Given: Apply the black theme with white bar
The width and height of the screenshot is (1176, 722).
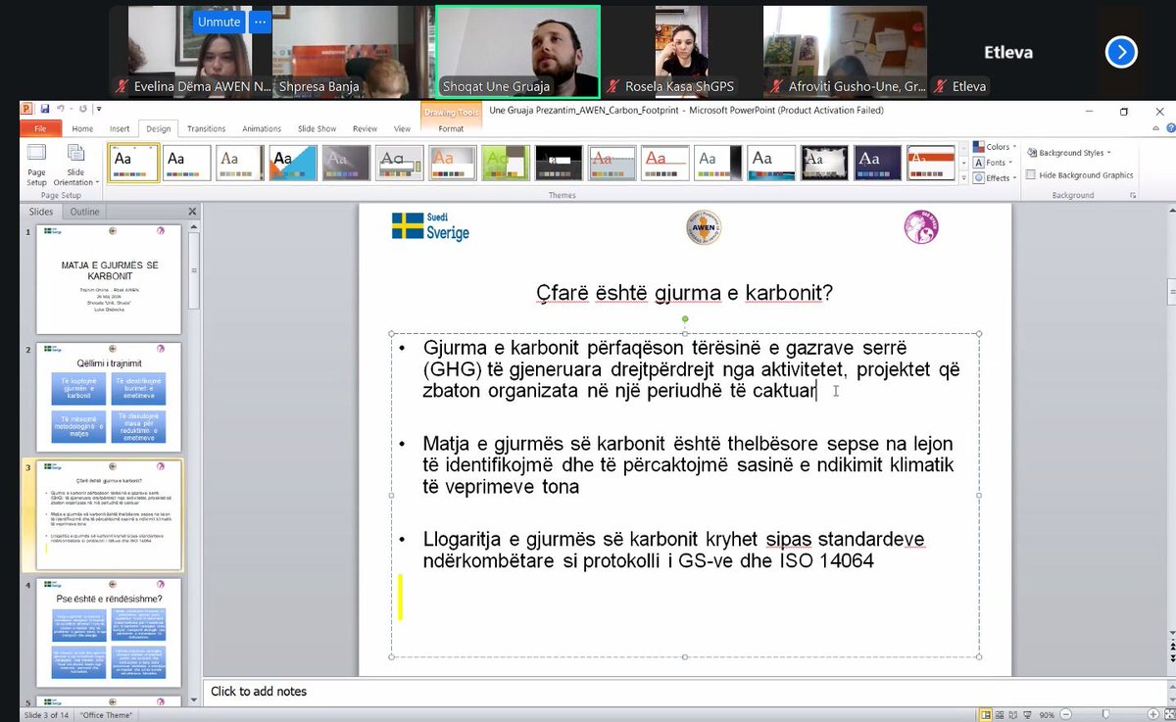Looking at the screenshot, I should click(x=559, y=163).
